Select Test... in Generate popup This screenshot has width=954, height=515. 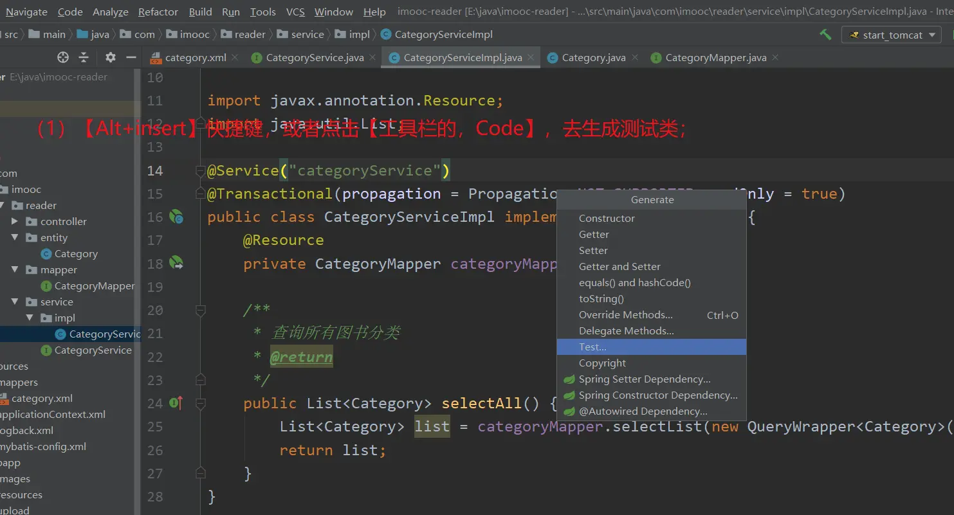[x=592, y=347]
